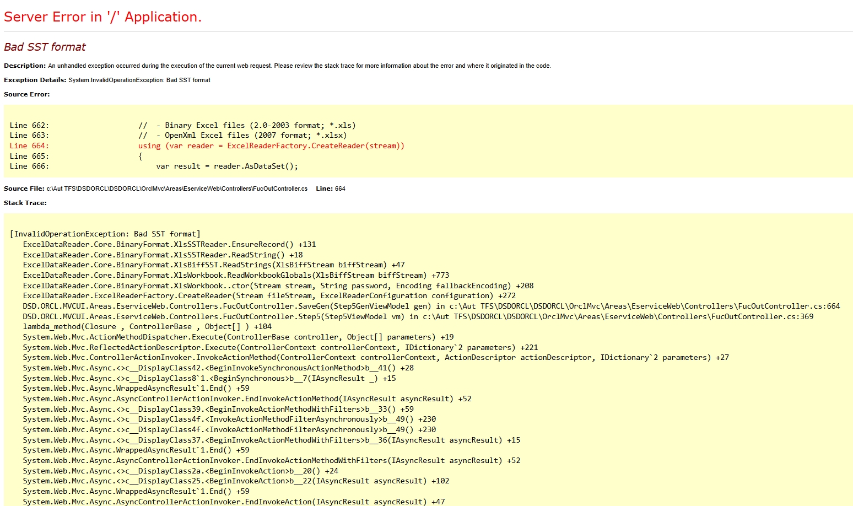Click the InvalidOperationException stack trace header line
The height and width of the screenshot is (506, 853).
[105, 234]
